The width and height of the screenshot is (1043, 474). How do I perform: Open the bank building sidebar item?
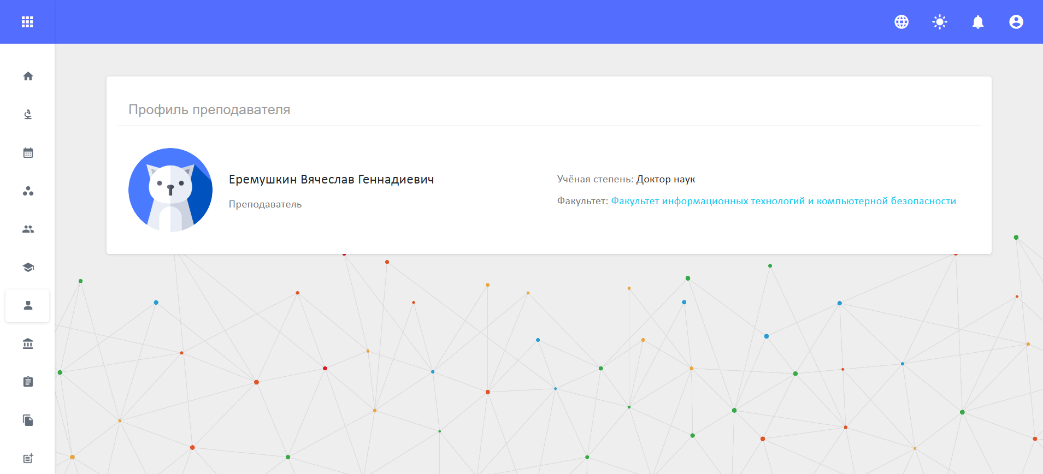(x=28, y=344)
